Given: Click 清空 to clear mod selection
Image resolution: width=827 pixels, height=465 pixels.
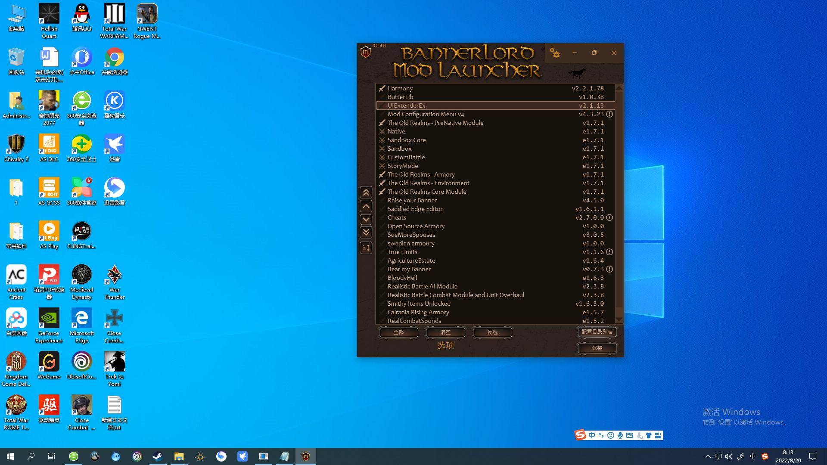Looking at the screenshot, I should [x=445, y=332].
